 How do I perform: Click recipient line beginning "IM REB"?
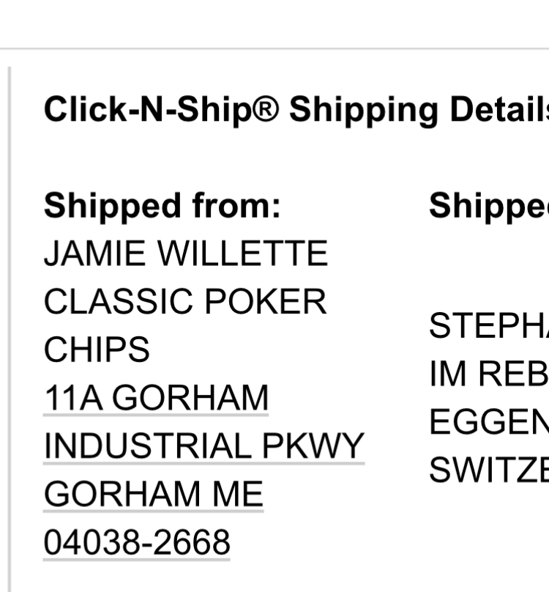click(489, 374)
